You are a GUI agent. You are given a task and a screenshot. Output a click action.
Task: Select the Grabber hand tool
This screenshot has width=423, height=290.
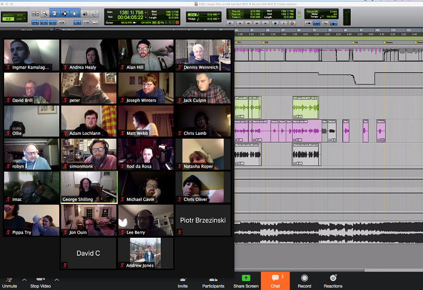(75, 13)
